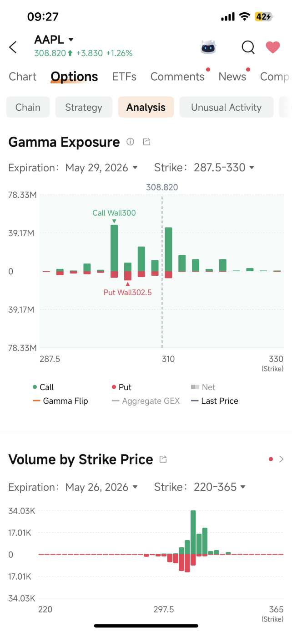This screenshot has width=292, height=633.
Task: Enable the Net legend series
Action: [x=203, y=387]
